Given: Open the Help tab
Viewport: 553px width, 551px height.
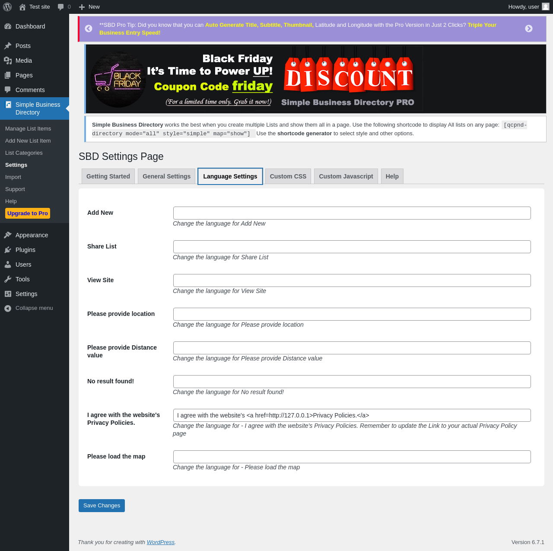Looking at the screenshot, I should (x=392, y=176).
